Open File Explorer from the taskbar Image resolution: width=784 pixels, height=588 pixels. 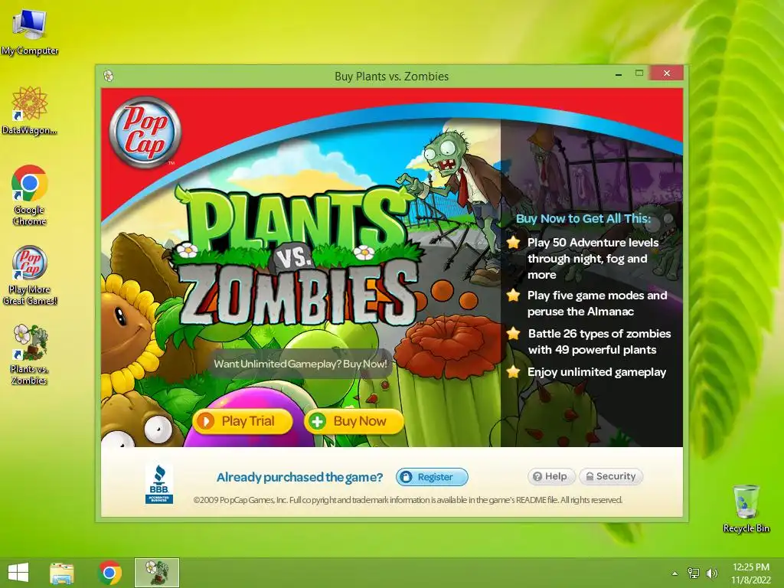pos(62,573)
